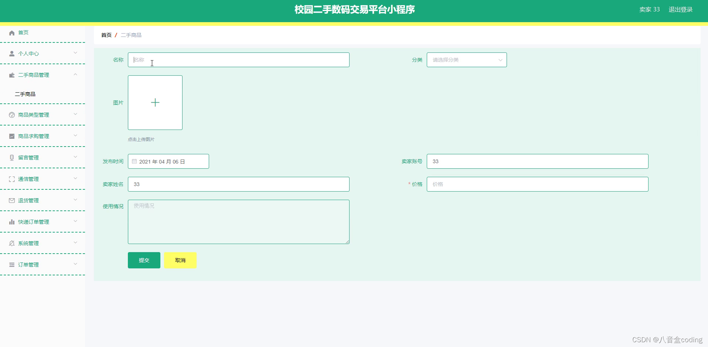The width and height of the screenshot is (708, 347).
Task: Open the 系统管理 menu label
Action: [28, 243]
